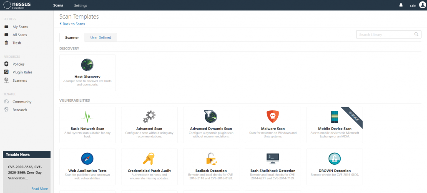Click the Nessus Essentials logo

(17, 5)
